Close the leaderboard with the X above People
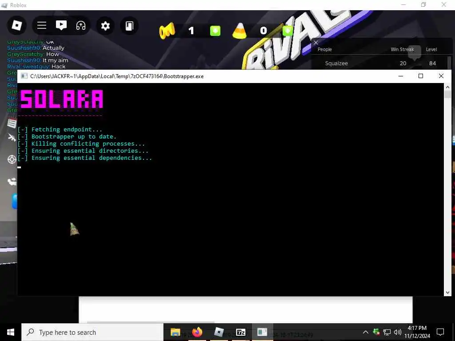Screen dimensions: 455x341 pyautogui.click(x=316, y=43)
